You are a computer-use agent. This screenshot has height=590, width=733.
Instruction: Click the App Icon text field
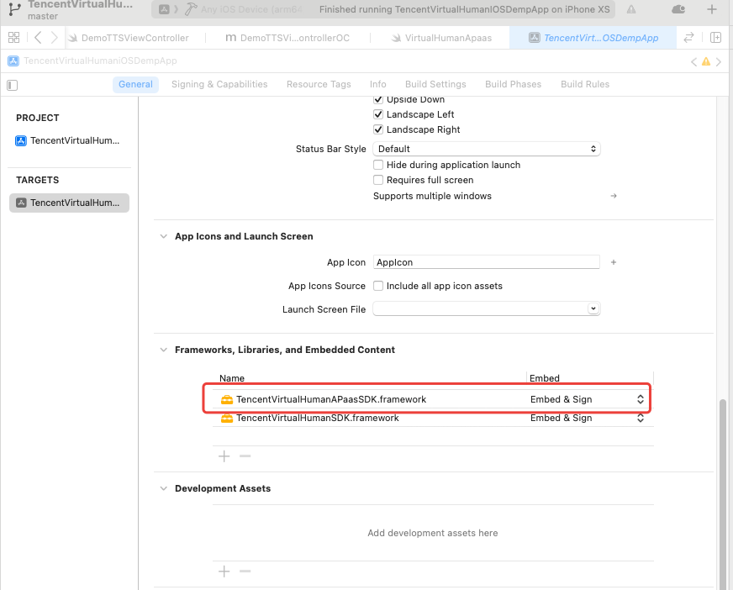[x=486, y=262]
